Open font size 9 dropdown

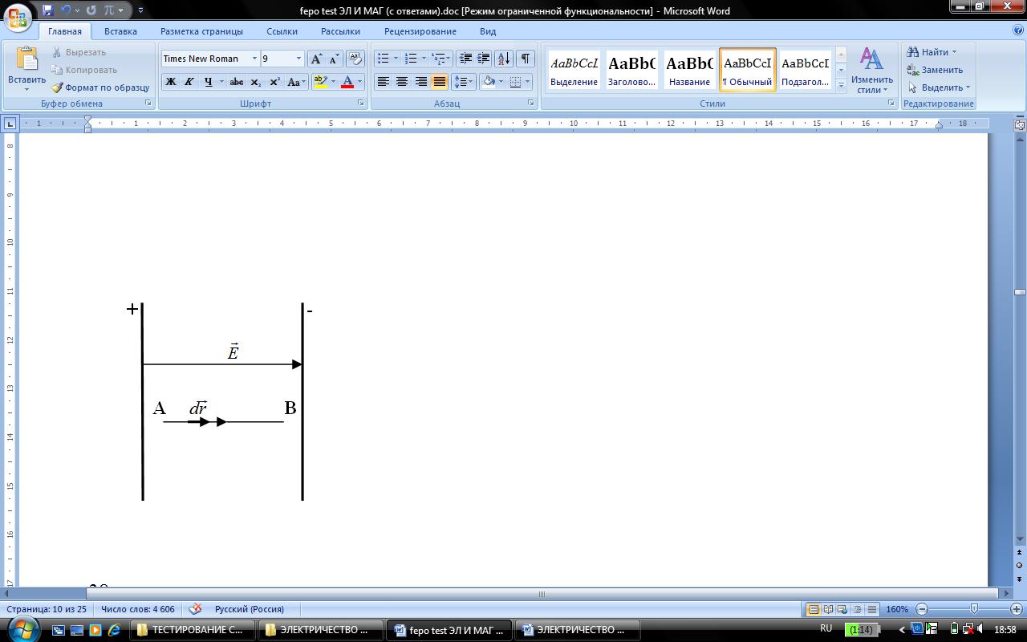pyautogui.click(x=299, y=59)
